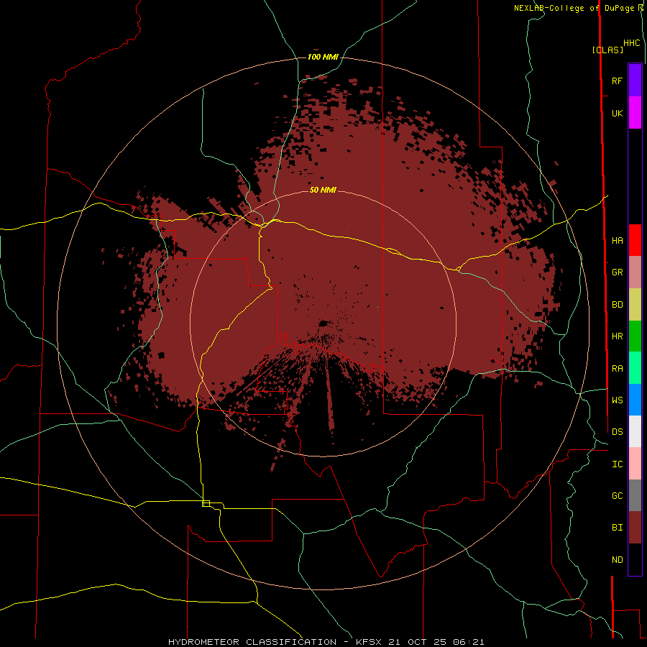Click the [CLAS] legend header
This screenshot has width=647, height=647.
click(607, 50)
